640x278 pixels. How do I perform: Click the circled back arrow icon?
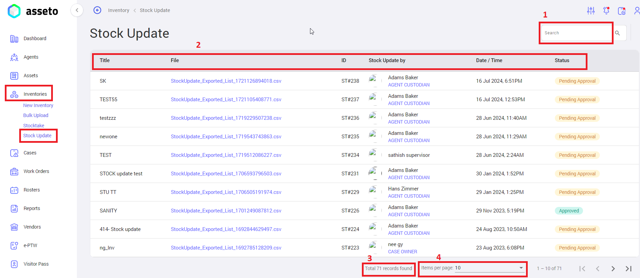coord(97,10)
